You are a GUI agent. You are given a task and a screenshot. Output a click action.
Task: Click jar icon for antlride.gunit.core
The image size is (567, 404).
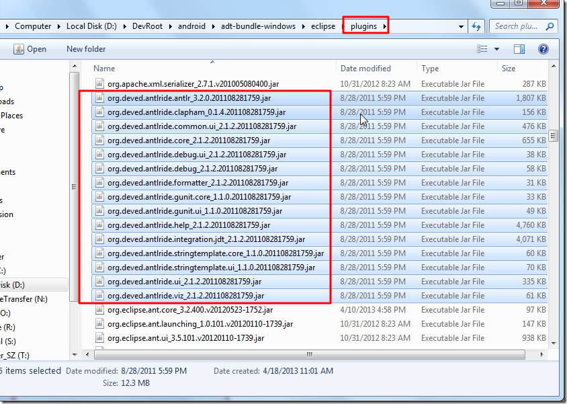(x=99, y=196)
